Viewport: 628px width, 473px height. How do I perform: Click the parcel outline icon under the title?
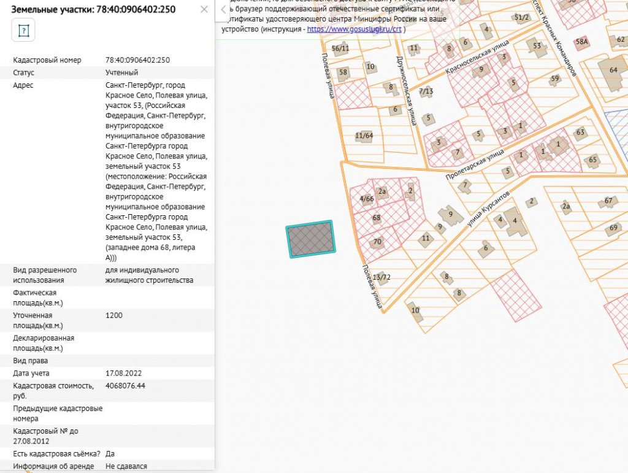click(x=23, y=30)
